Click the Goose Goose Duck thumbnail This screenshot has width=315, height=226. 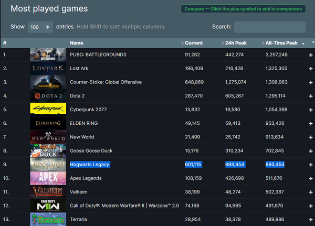tap(48, 150)
